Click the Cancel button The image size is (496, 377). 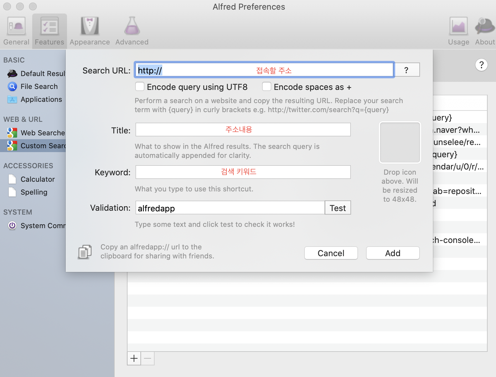[331, 253]
